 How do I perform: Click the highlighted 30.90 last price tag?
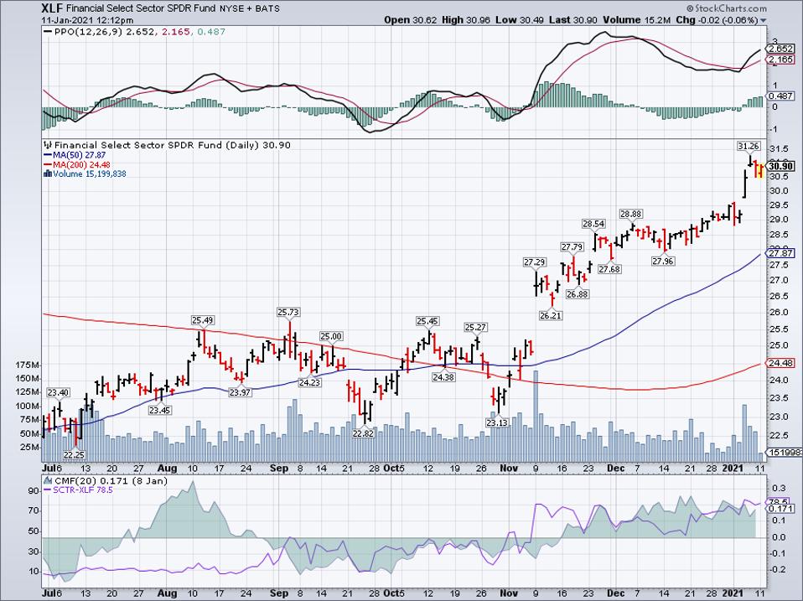(780, 166)
